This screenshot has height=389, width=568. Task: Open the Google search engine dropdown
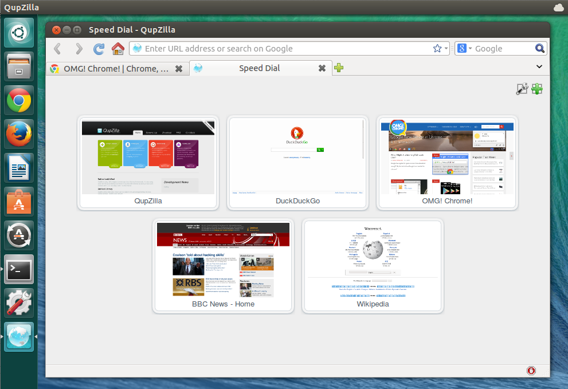tap(465, 49)
